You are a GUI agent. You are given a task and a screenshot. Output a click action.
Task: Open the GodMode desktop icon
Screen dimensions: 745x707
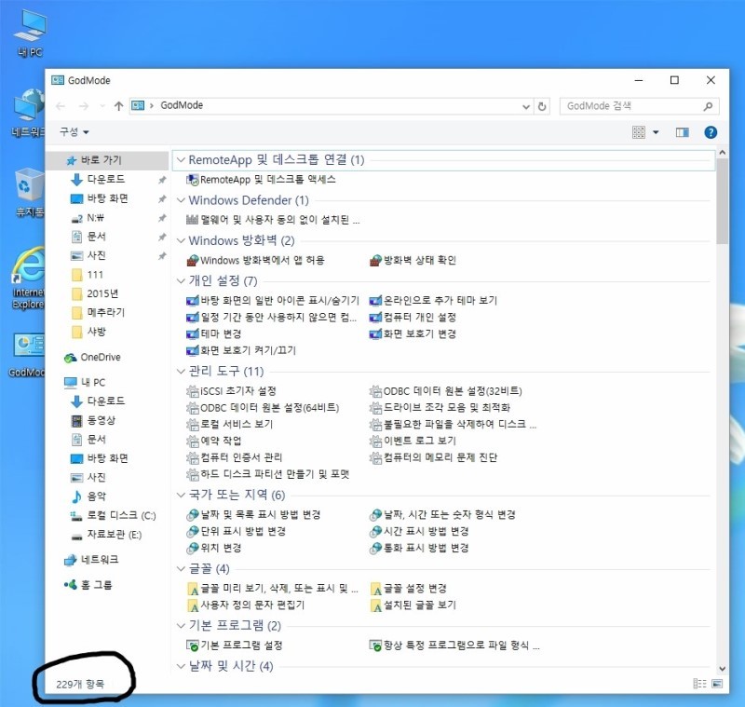click(x=28, y=355)
